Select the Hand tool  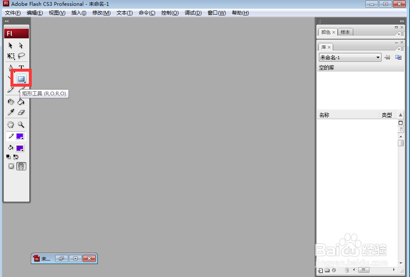(10, 125)
